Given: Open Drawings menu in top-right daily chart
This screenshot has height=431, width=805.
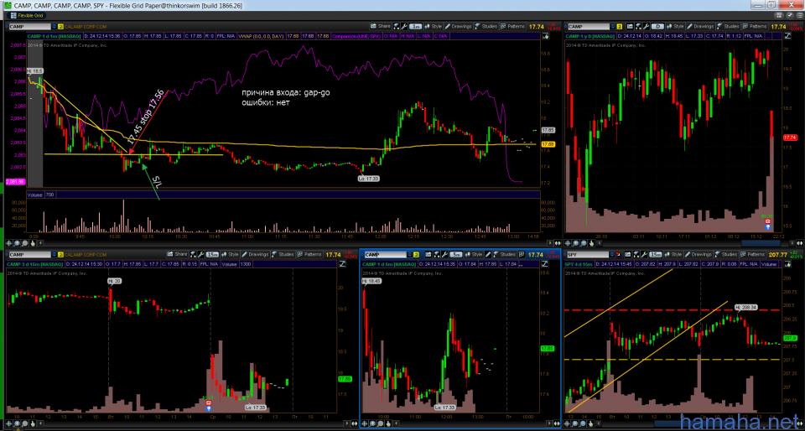Looking at the screenshot, I should (700, 26).
